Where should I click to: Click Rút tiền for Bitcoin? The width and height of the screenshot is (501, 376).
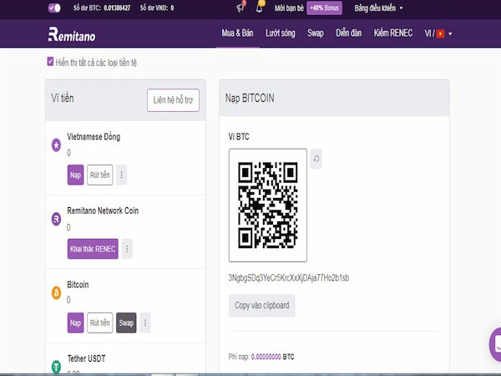(x=99, y=323)
